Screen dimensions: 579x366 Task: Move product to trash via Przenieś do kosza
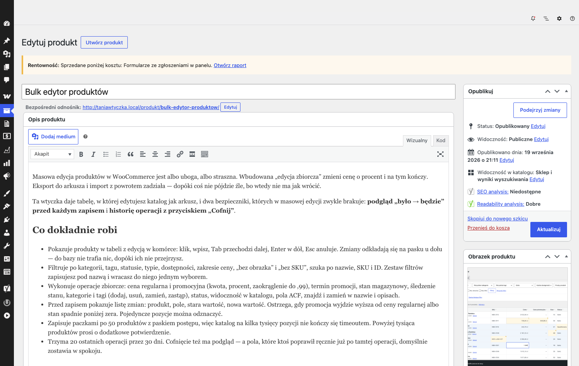click(x=488, y=228)
